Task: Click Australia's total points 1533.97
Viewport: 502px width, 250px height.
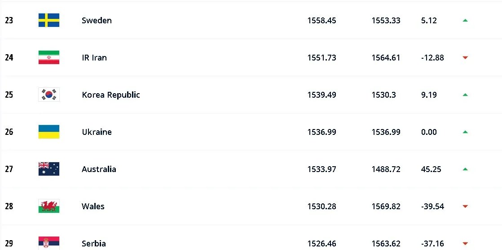Action: click(x=321, y=169)
